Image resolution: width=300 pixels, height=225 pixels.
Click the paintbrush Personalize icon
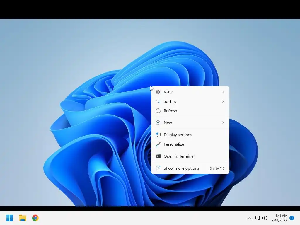(158, 144)
